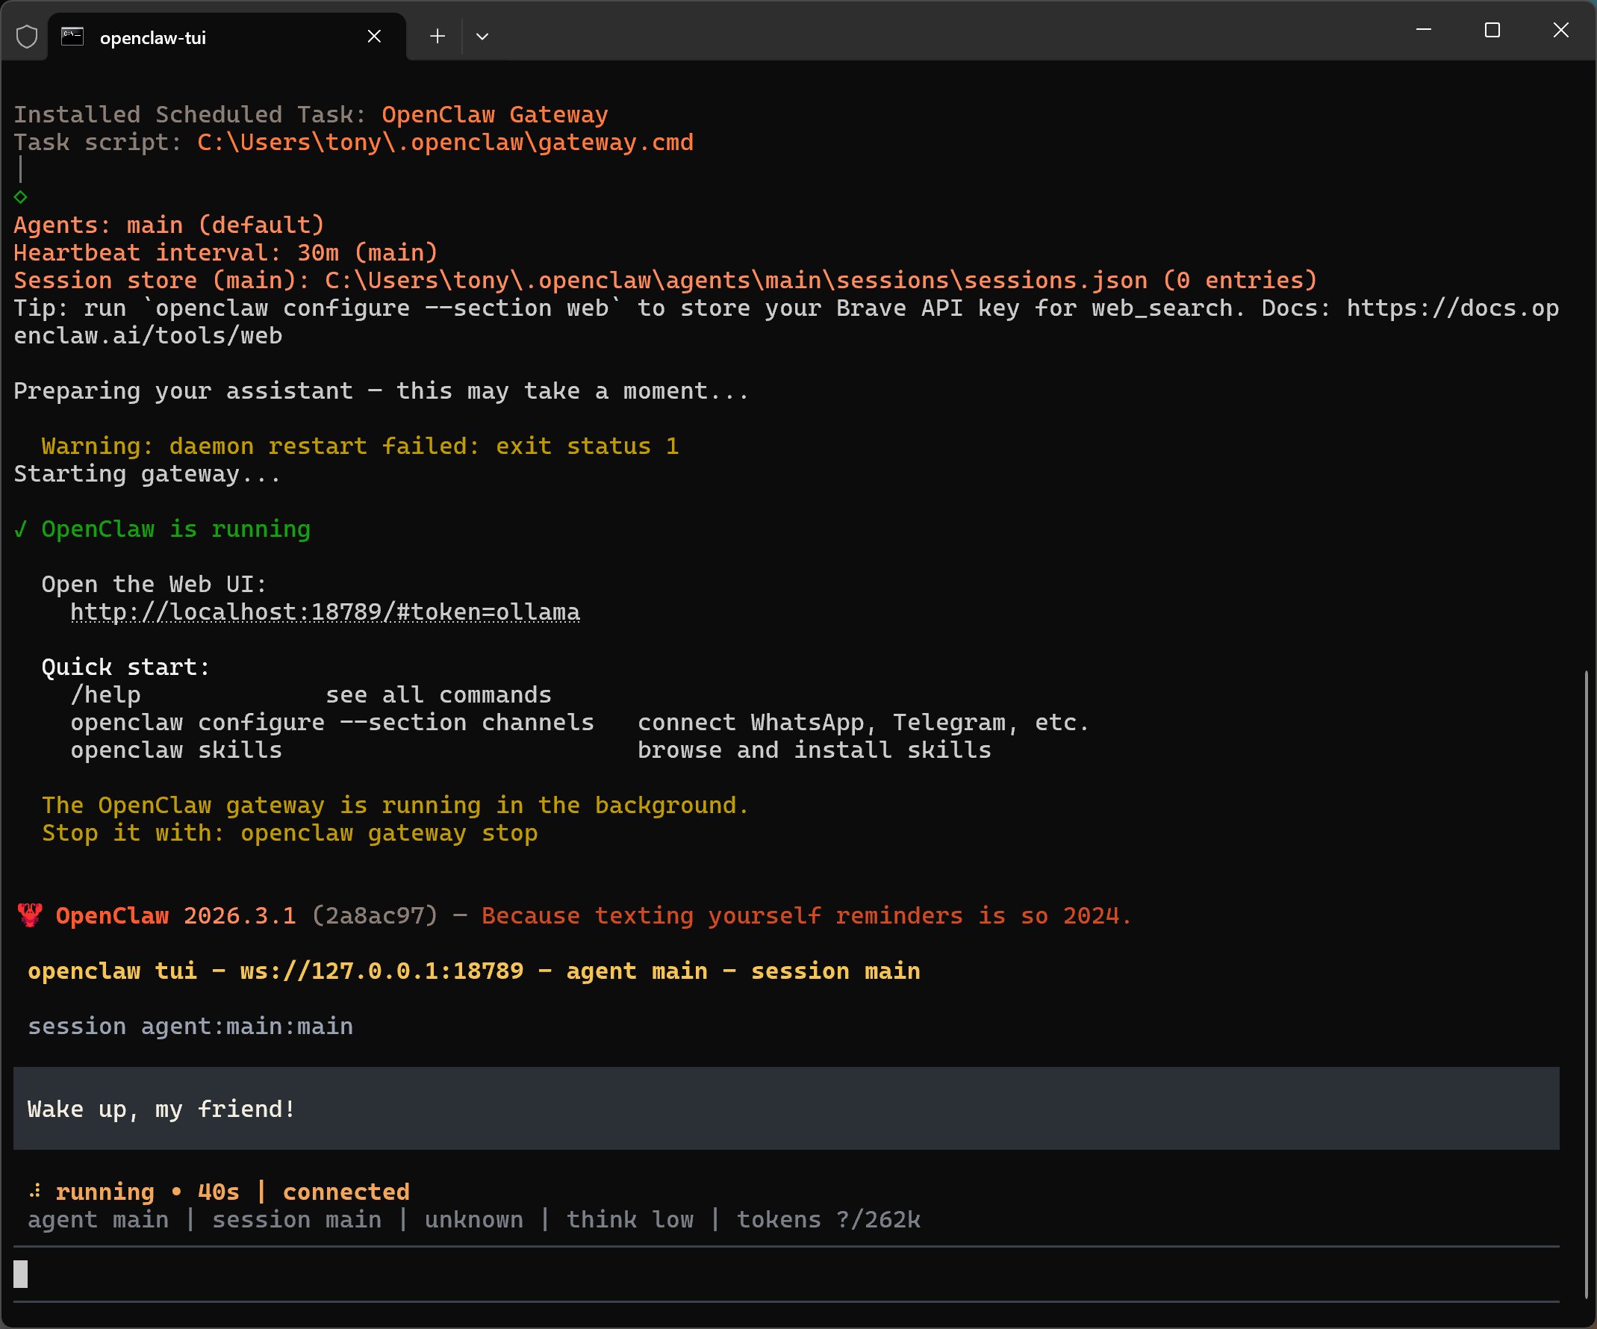Screen dimensions: 1597x1329
Task: Click the OpenClaw lobster logo icon
Action: click(x=30, y=915)
